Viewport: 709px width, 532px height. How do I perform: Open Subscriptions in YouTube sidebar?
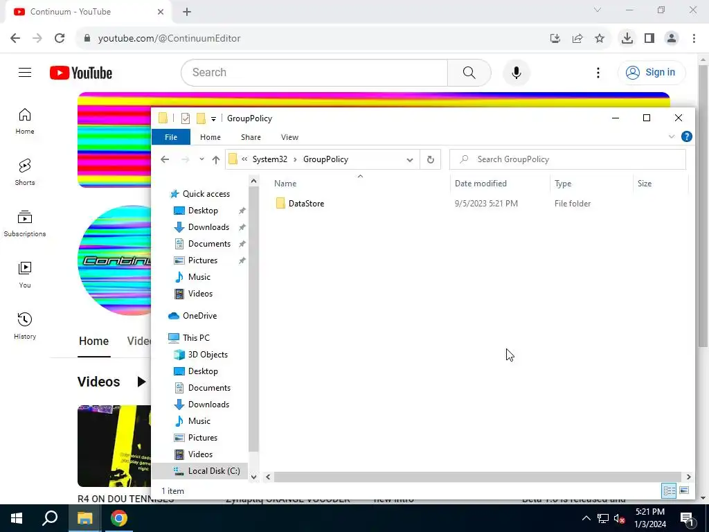click(25, 224)
